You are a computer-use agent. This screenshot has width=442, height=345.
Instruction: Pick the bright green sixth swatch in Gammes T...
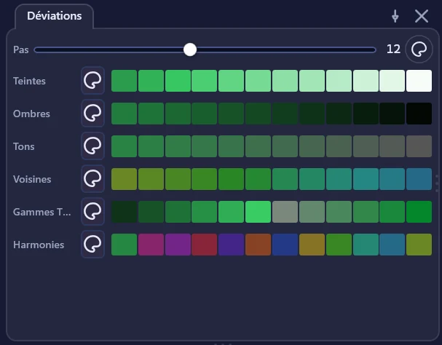(259, 212)
